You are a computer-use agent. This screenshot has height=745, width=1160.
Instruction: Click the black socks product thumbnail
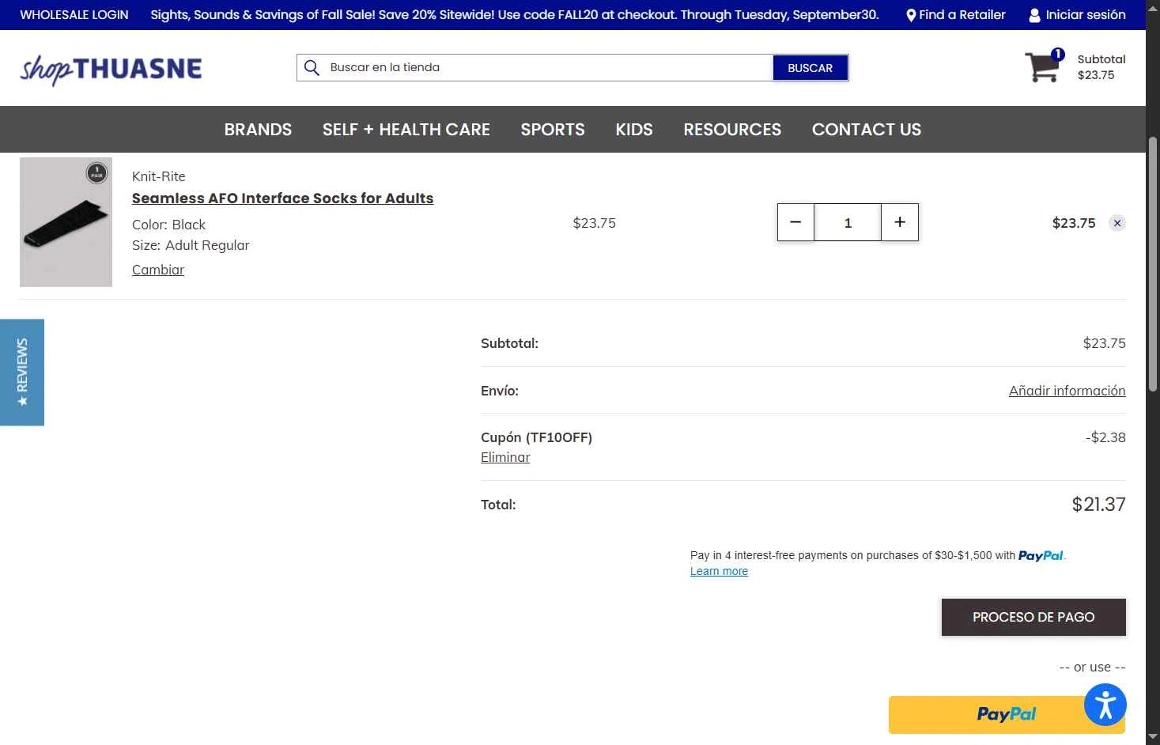pyautogui.click(x=66, y=222)
